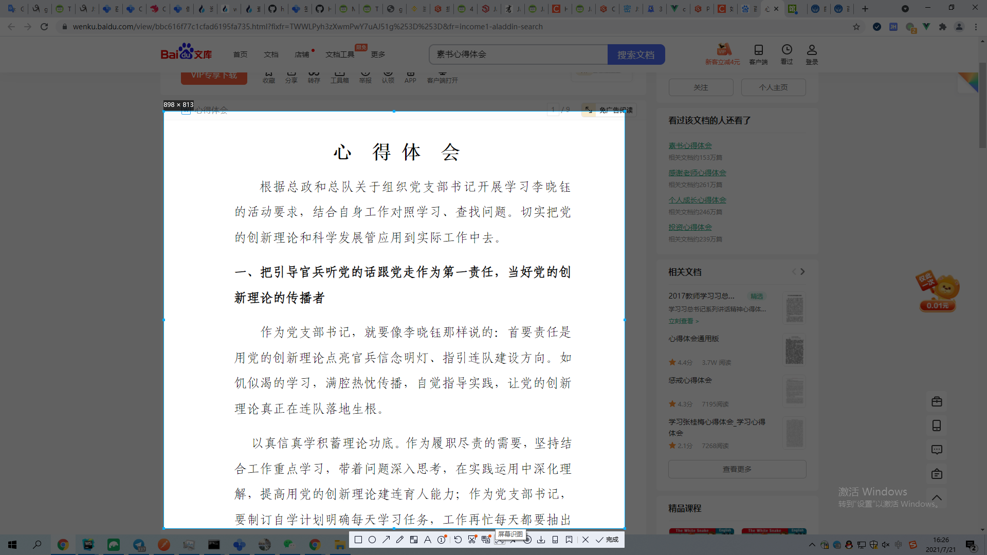Image resolution: width=987 pixels, height=555 pixels.
Task: Select the arrow drawing tool
Action: (386, 540)
